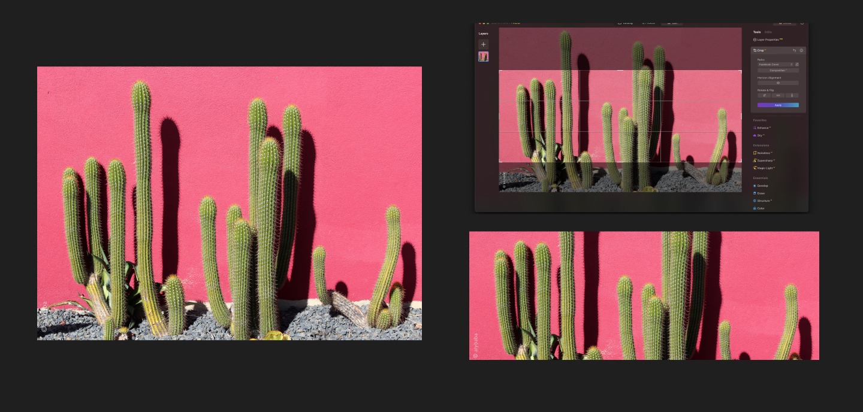Open the Enhance tool
This screenshot has width=863, height=412.
762,128
